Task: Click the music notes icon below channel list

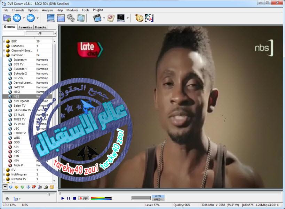Action: click(x=40, y=187)
